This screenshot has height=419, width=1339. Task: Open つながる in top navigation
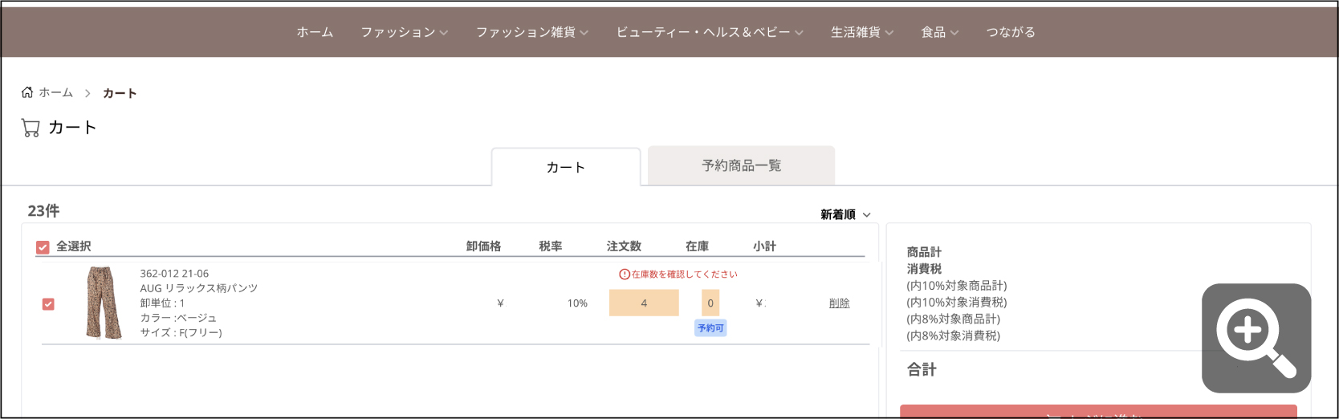tap(1011, 32)
